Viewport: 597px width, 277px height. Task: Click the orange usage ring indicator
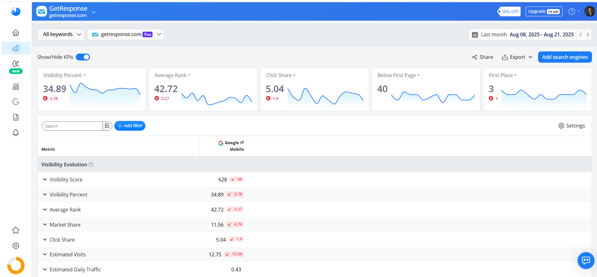click(x=16, y=265)
